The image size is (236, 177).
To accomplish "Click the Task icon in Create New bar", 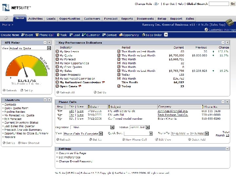I will coord(58,35).
